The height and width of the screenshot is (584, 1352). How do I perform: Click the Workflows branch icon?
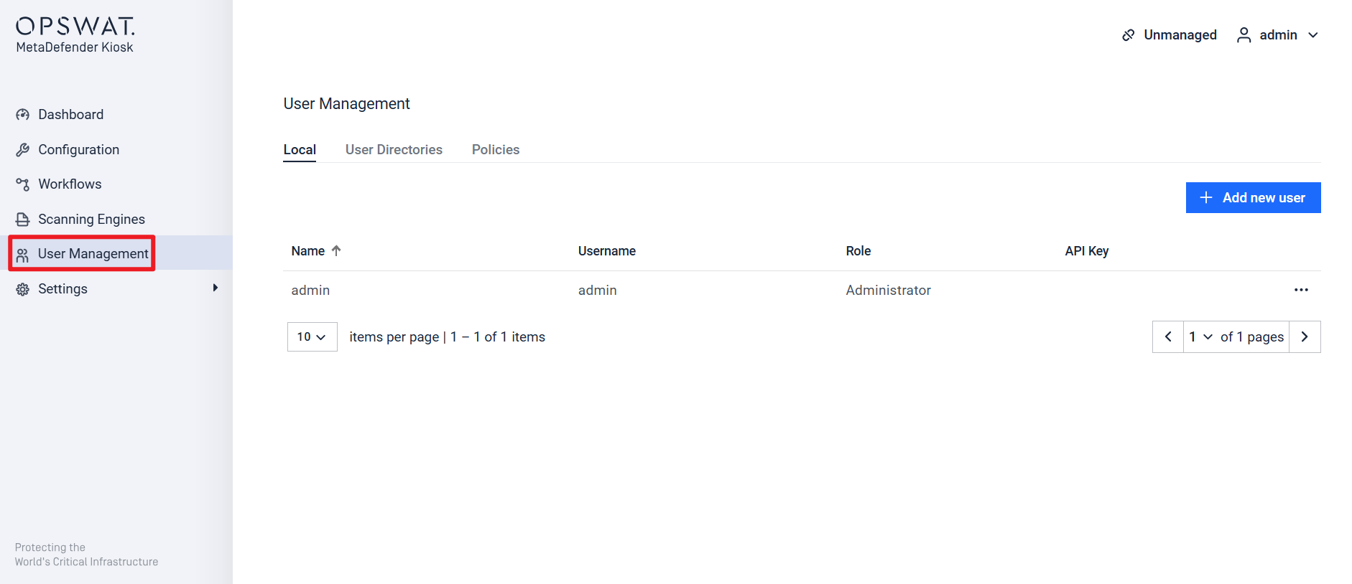pyautogui.click(x=23, y=184)
